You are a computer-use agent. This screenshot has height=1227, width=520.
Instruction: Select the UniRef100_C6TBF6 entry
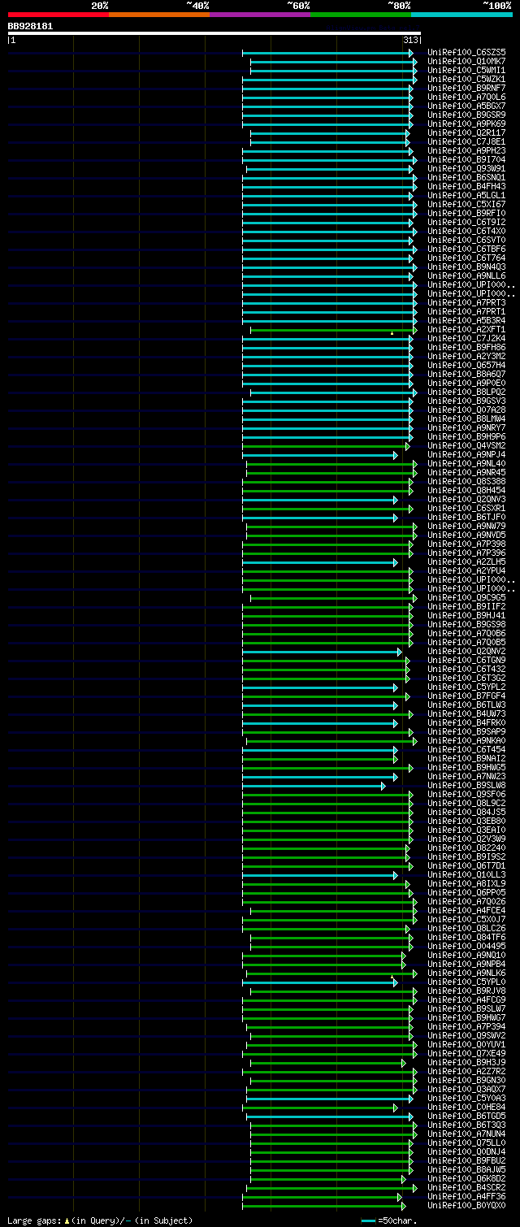(x=466, y=249)
